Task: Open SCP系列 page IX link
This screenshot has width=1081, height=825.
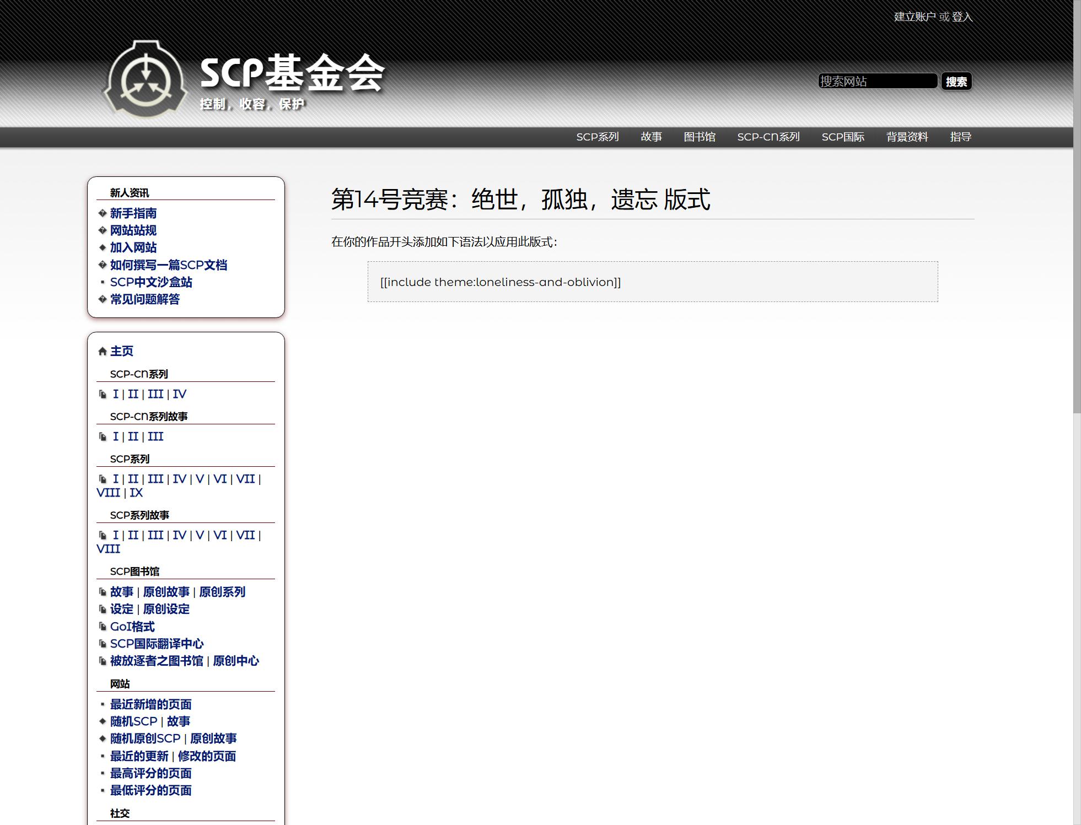Action: coord(136,493)
